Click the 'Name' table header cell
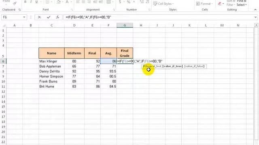Viewport: 259px width, 145px height. [51, 53]
